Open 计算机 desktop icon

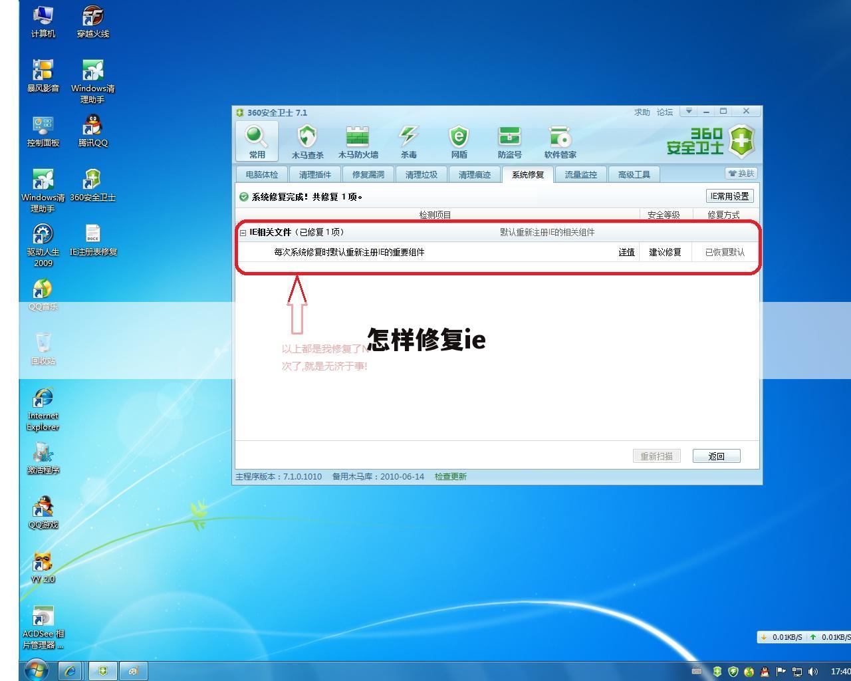43,21
